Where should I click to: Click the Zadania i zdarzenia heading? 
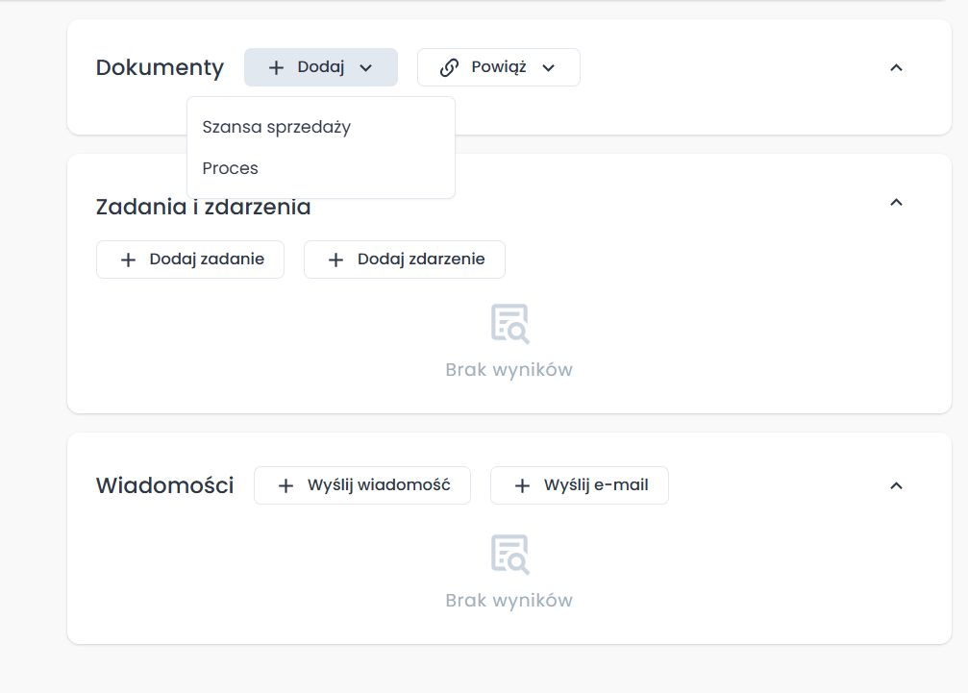[203, 208]
